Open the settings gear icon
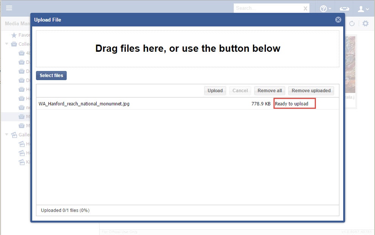This screenshot has width=375, height=235. pyautogui.click(x=365, y=24)
